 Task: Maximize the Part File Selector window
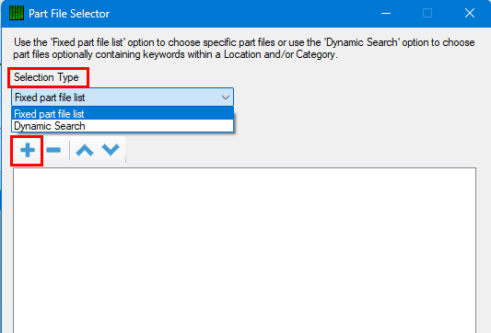(427, 13)
